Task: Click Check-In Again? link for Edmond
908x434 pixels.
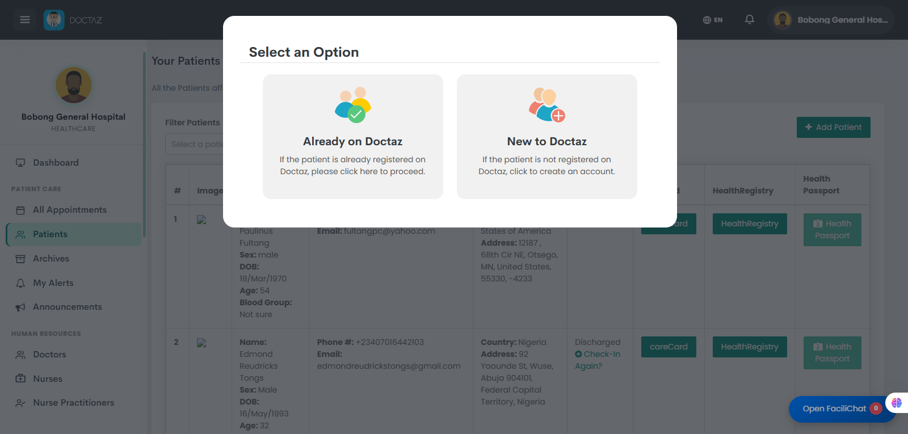Action: (598, 360)
